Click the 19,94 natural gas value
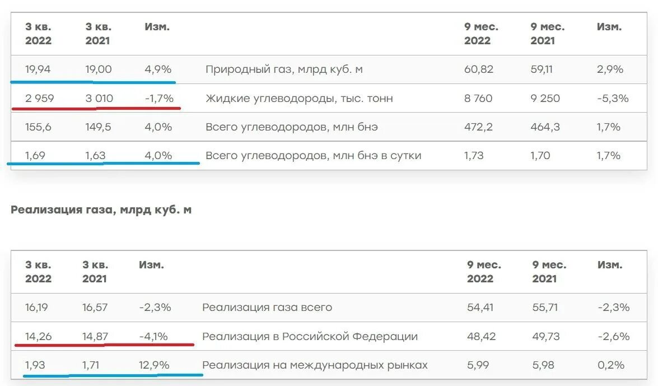This screenshot has width=658, height=386. pyautogui.click(x=38, y=69)
